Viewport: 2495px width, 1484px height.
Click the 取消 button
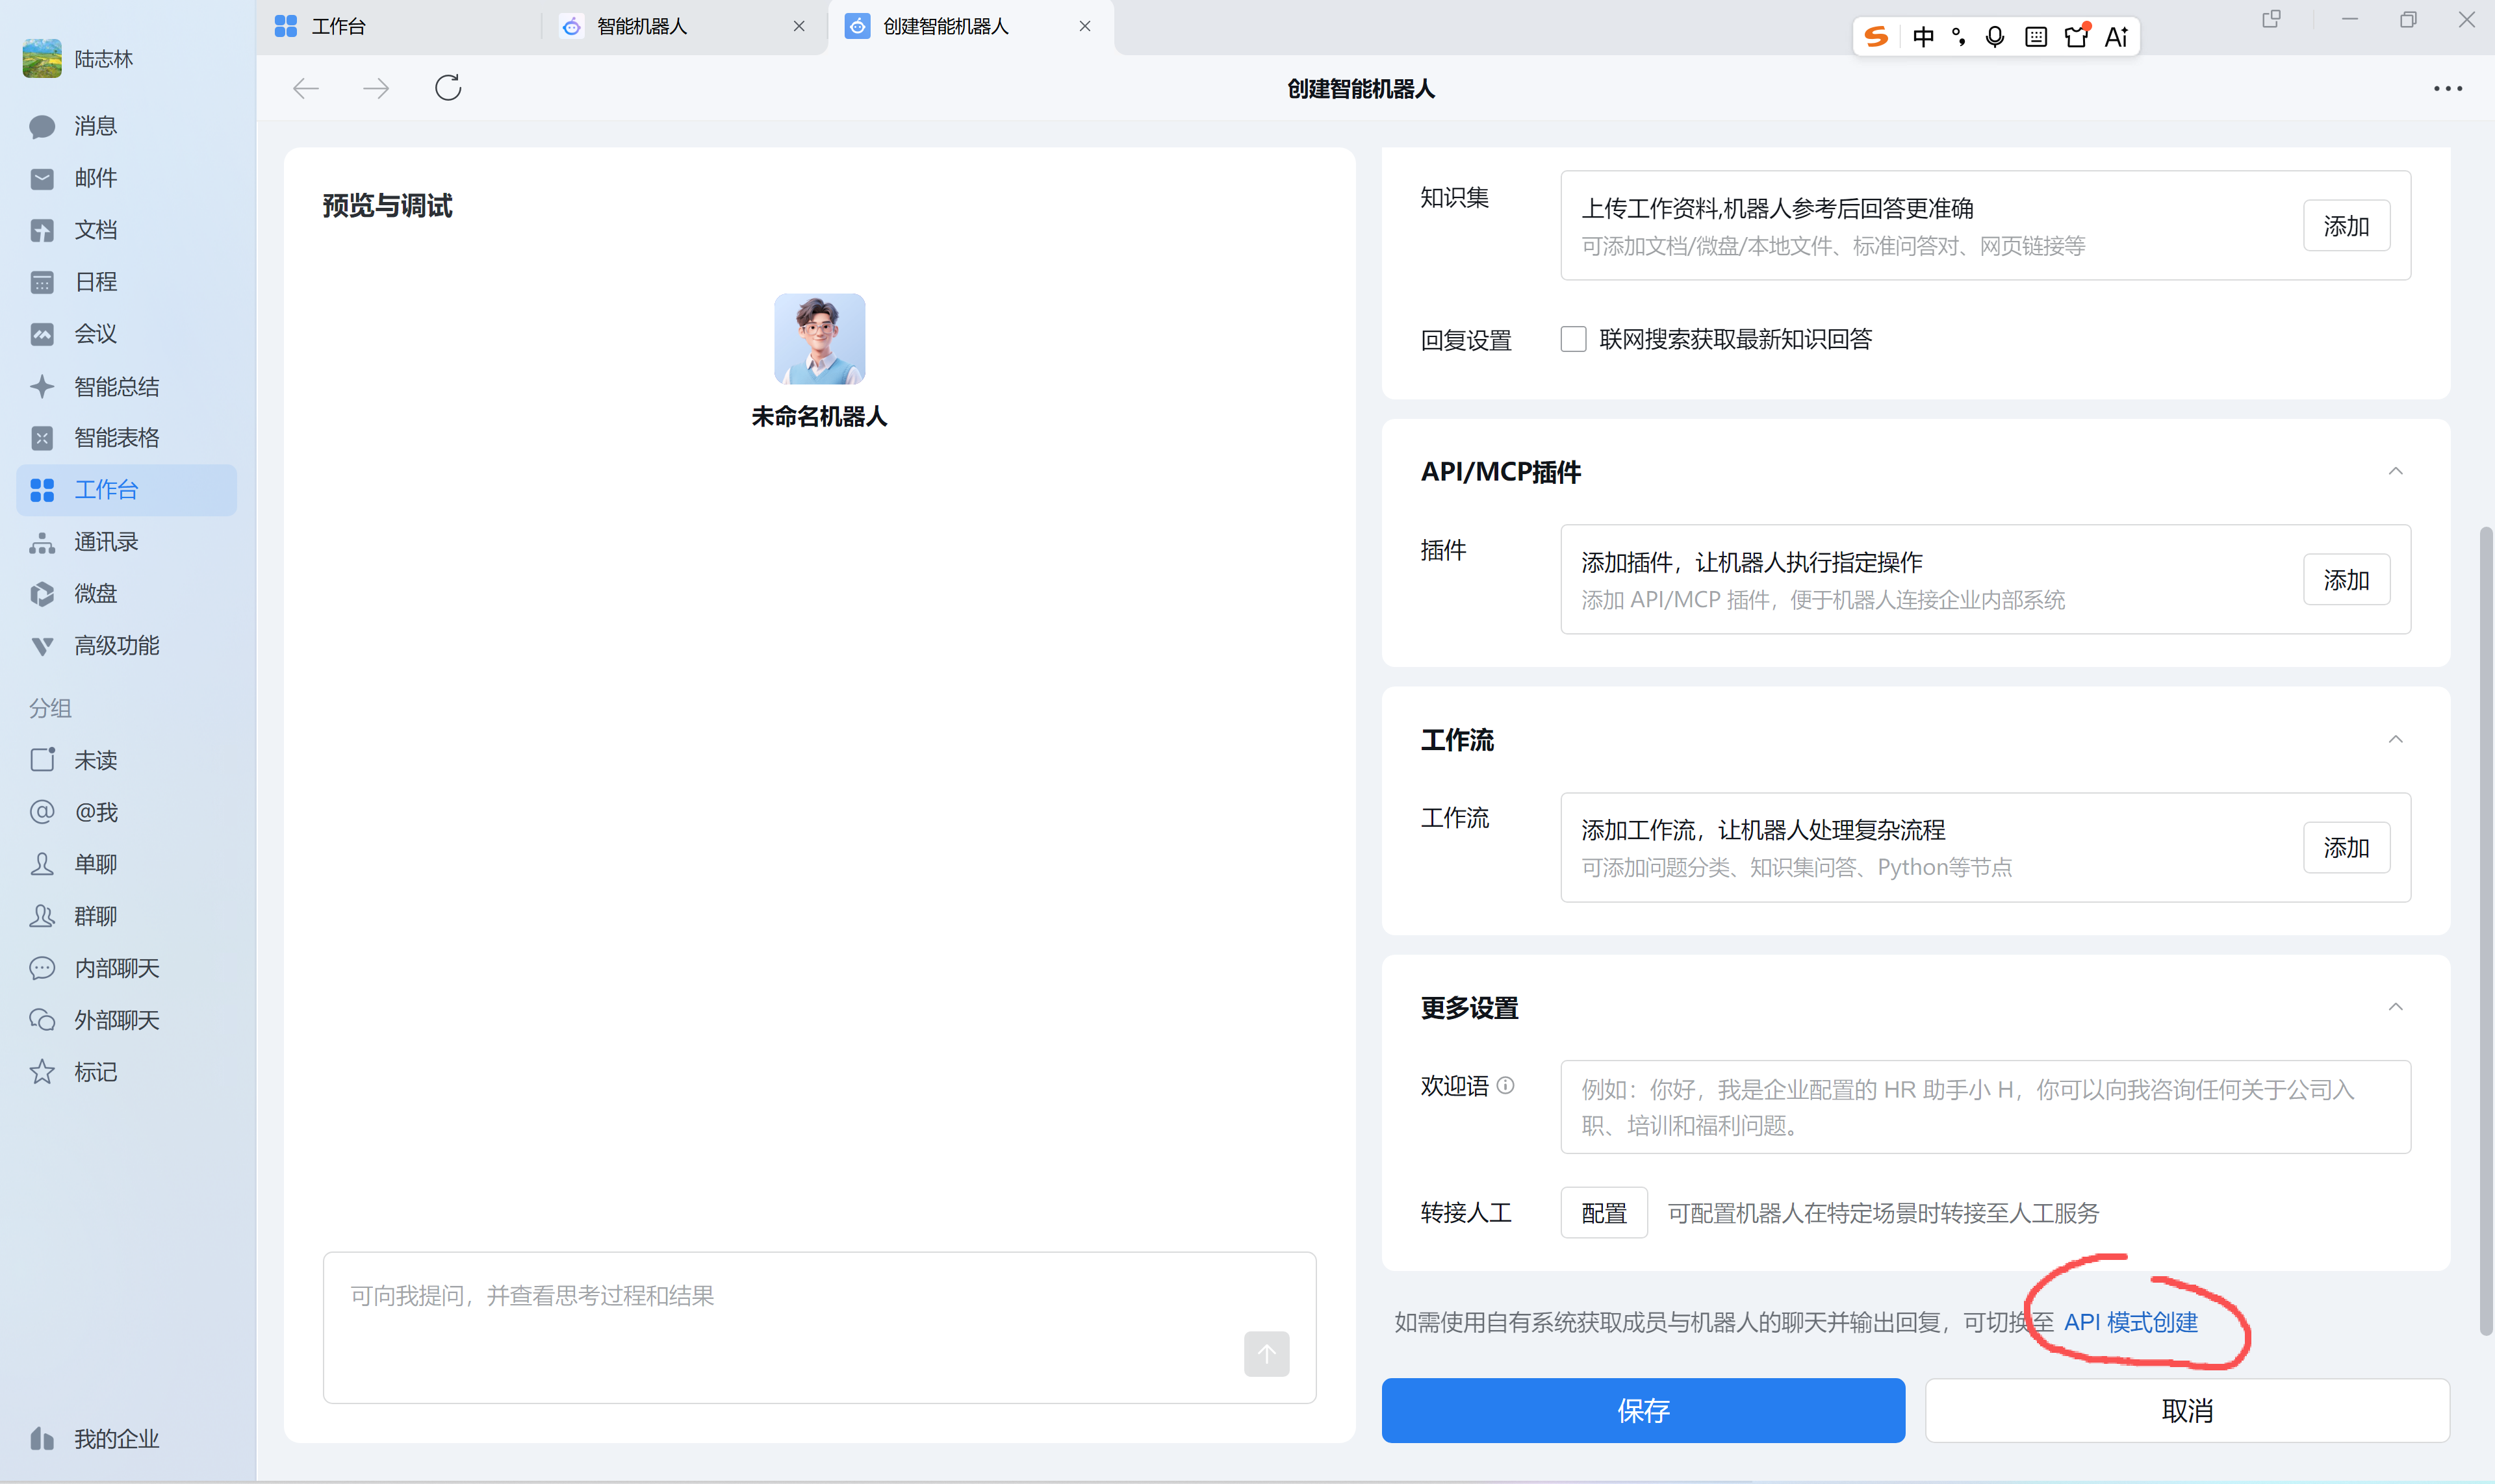click(x=2188, y=1411)
